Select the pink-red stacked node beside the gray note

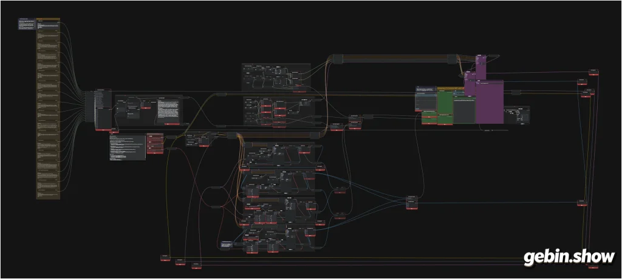[155, 144]
